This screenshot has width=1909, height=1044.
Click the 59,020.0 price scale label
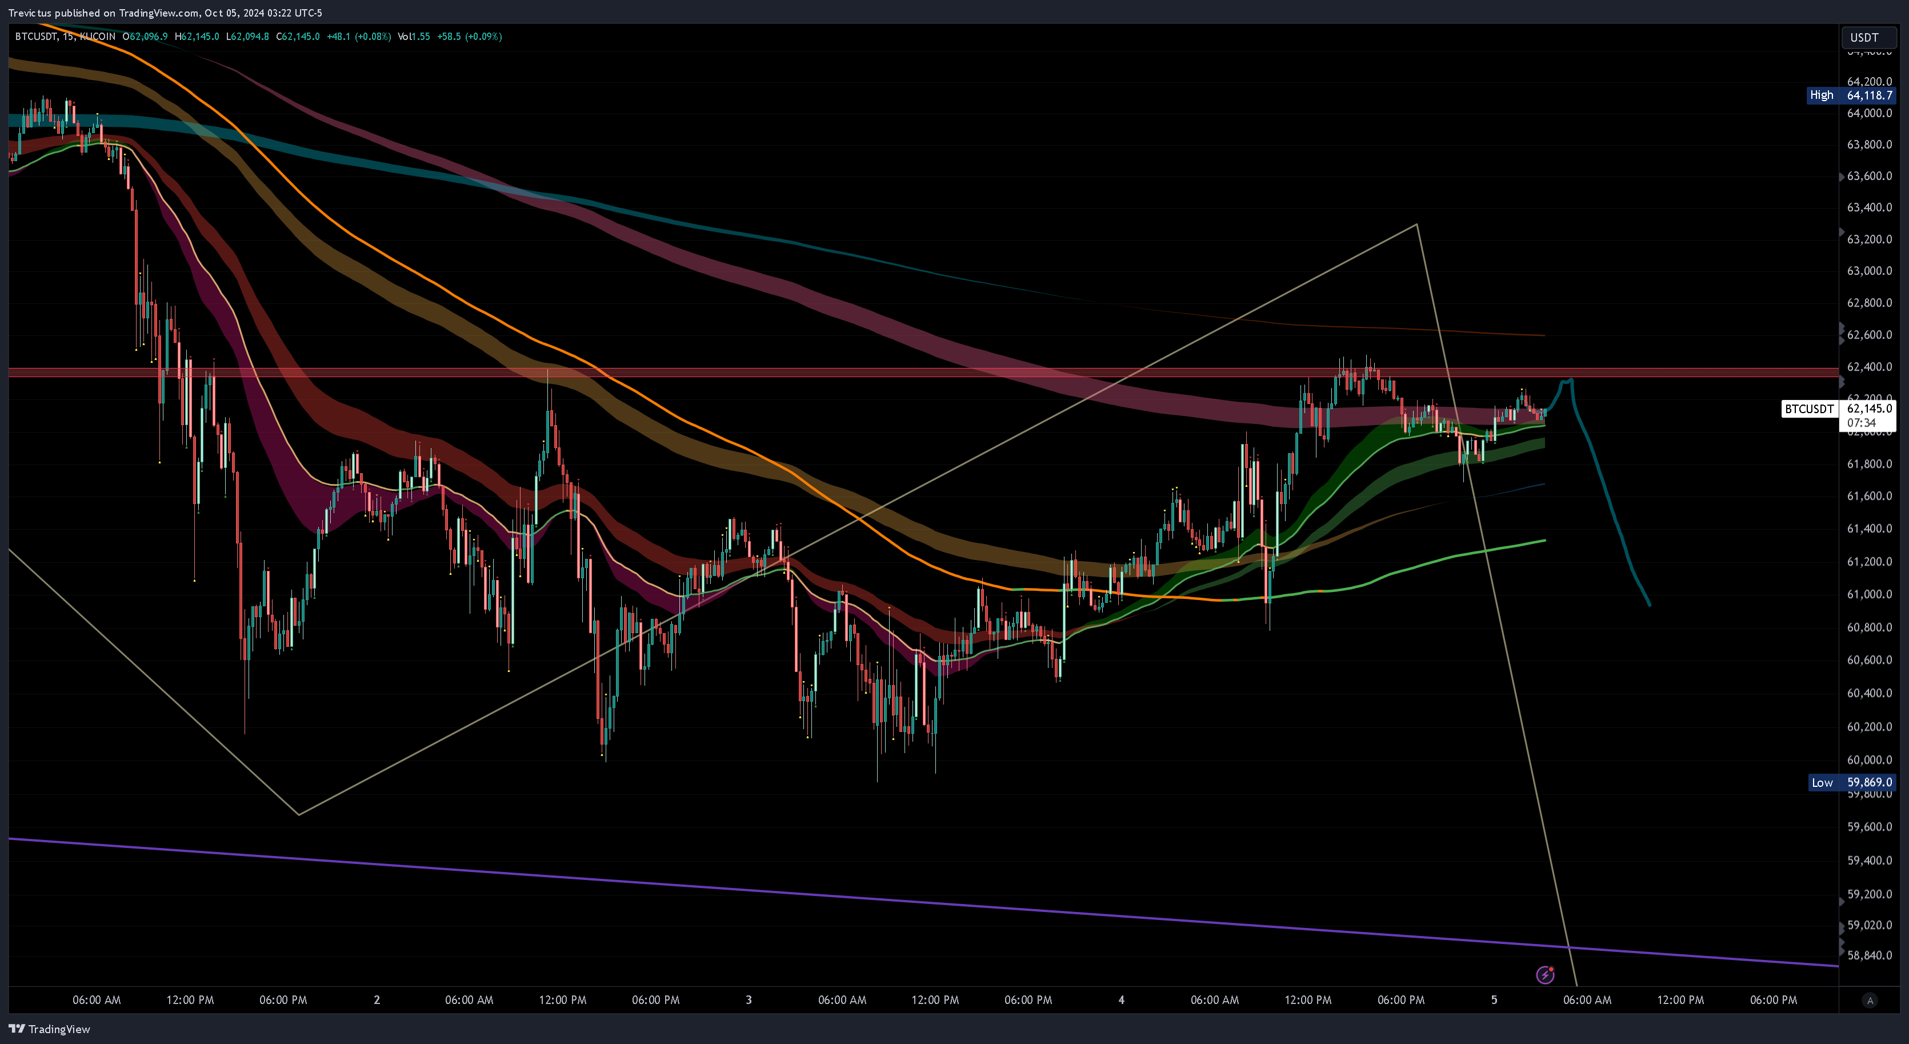(x=1869, y=925)
